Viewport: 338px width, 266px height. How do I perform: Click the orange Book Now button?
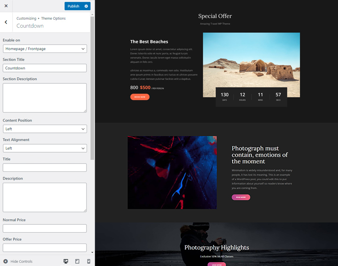point(140,97)
